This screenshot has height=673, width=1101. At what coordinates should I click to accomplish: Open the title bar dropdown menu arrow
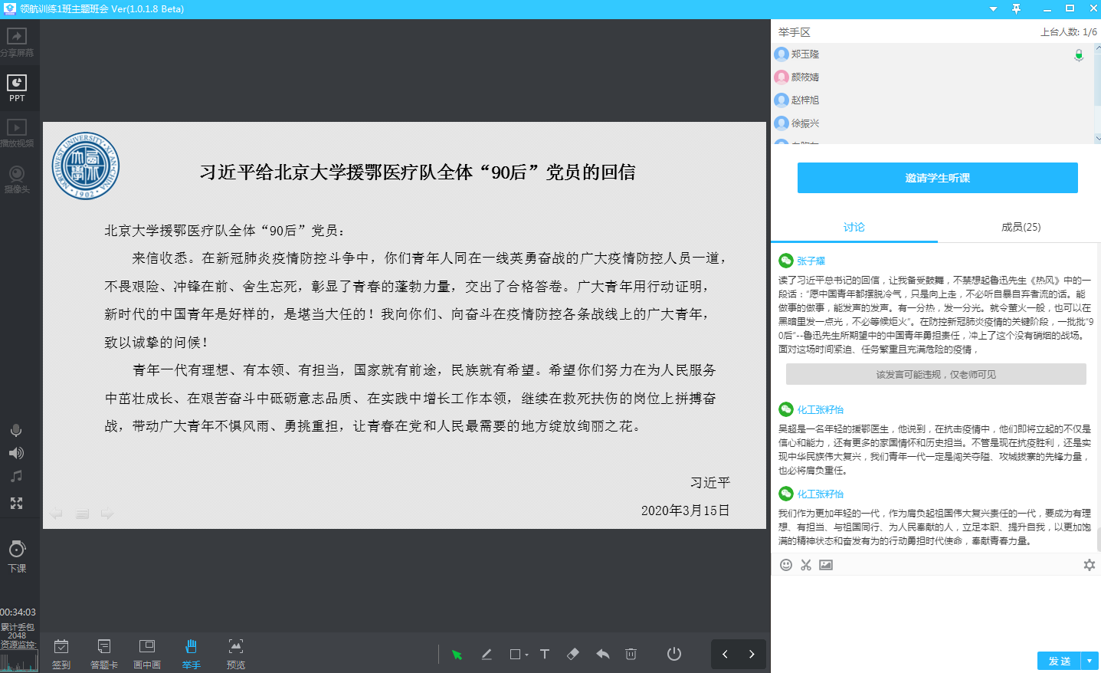click(x=993, y=9)
